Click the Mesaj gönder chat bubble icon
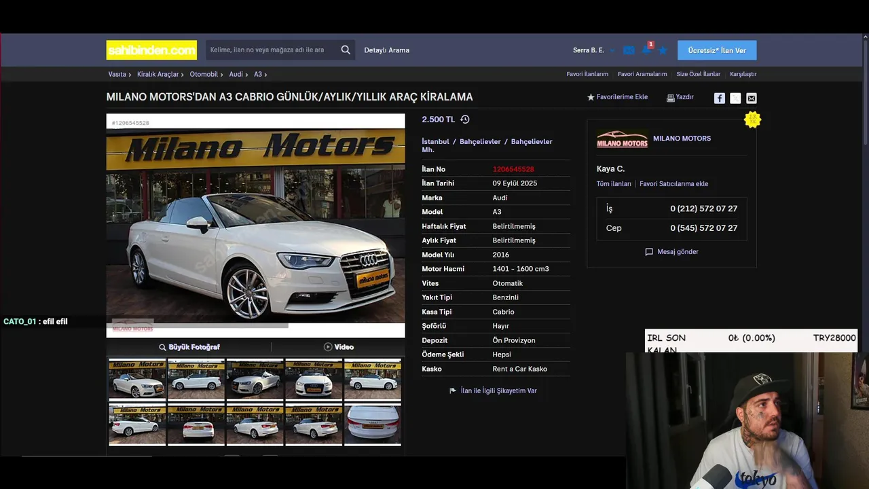Screen dimensions: 869x489 pyautogui.click(x=649, y=252)
